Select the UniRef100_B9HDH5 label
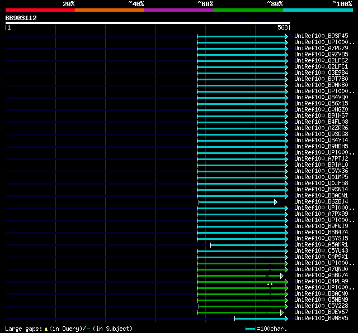The width and height of the screenshot is (358, 333). [321, 147]
